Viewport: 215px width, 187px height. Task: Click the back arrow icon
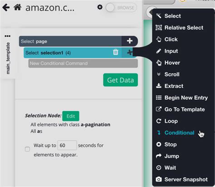pos(6,7)
